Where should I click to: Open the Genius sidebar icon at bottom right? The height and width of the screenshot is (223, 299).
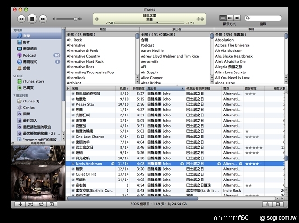[268, 204]
